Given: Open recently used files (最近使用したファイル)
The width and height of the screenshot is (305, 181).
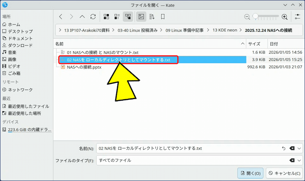Looking at the screenshot, I should (26, 106).
